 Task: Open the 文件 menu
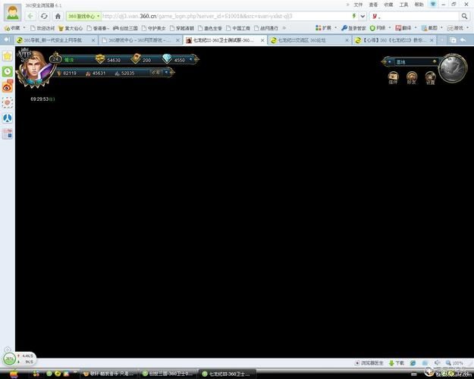pyautogui.click(x=358, y=4)
